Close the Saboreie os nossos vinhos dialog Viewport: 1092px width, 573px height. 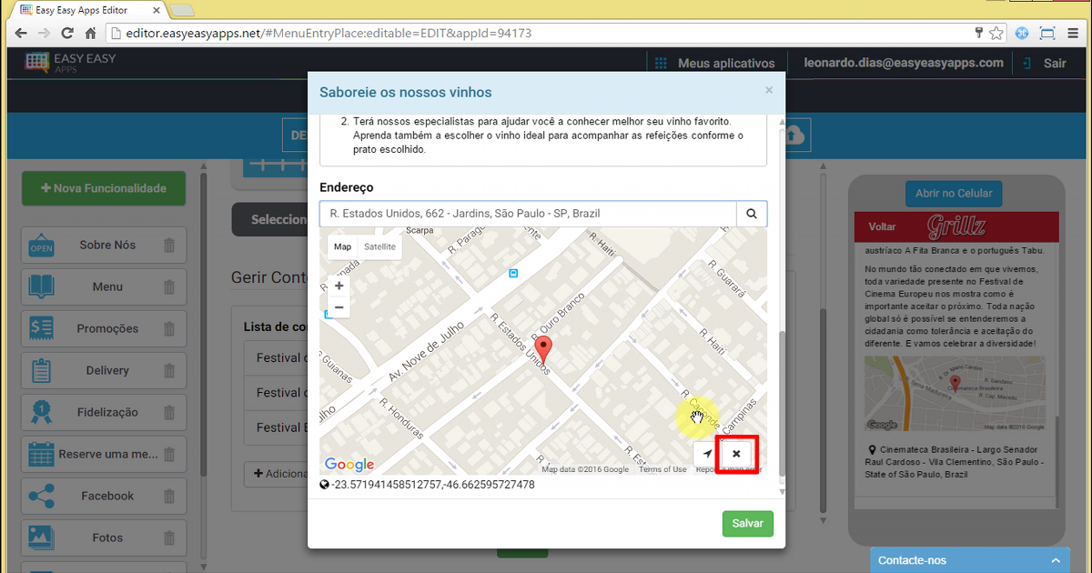point(769,90)
